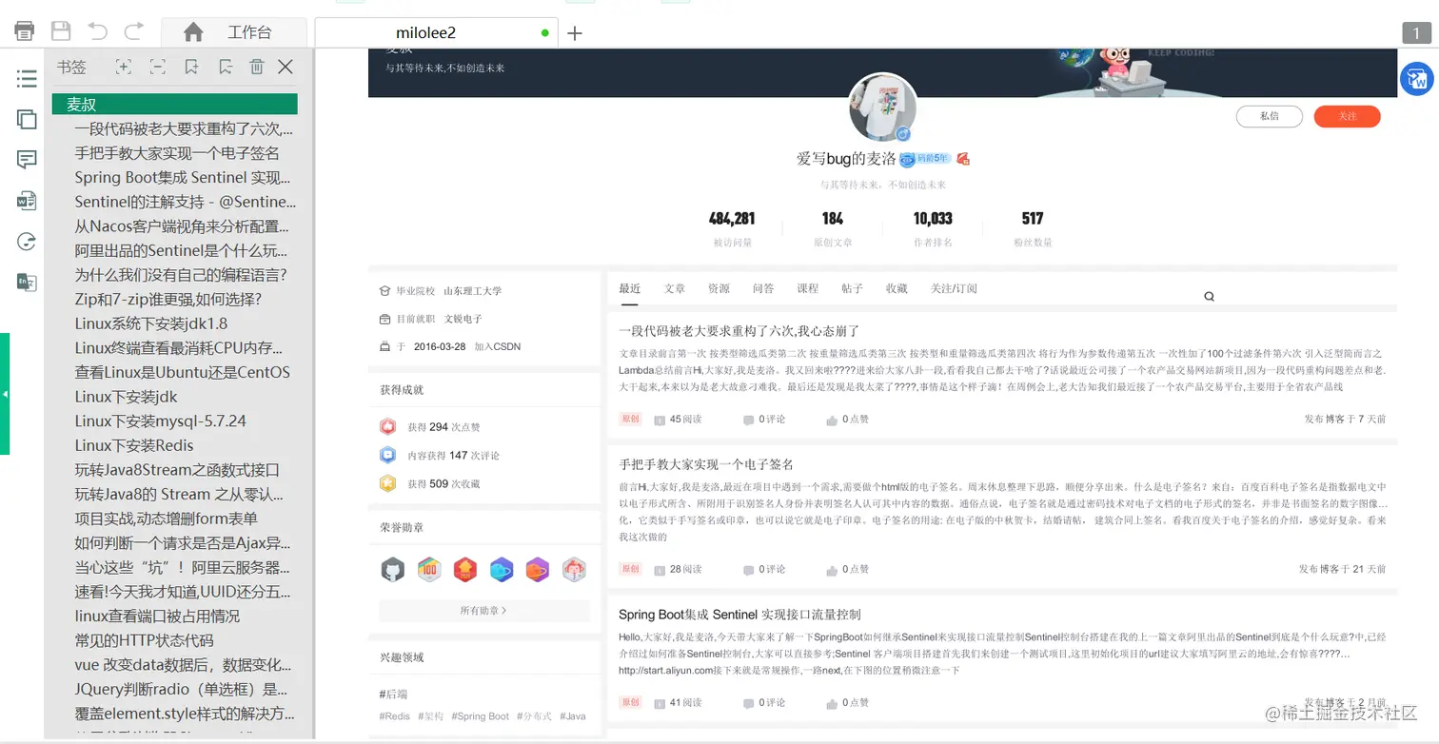
Task: Open the page thumbnails icon in the sidebar
Action: (27, 119)
